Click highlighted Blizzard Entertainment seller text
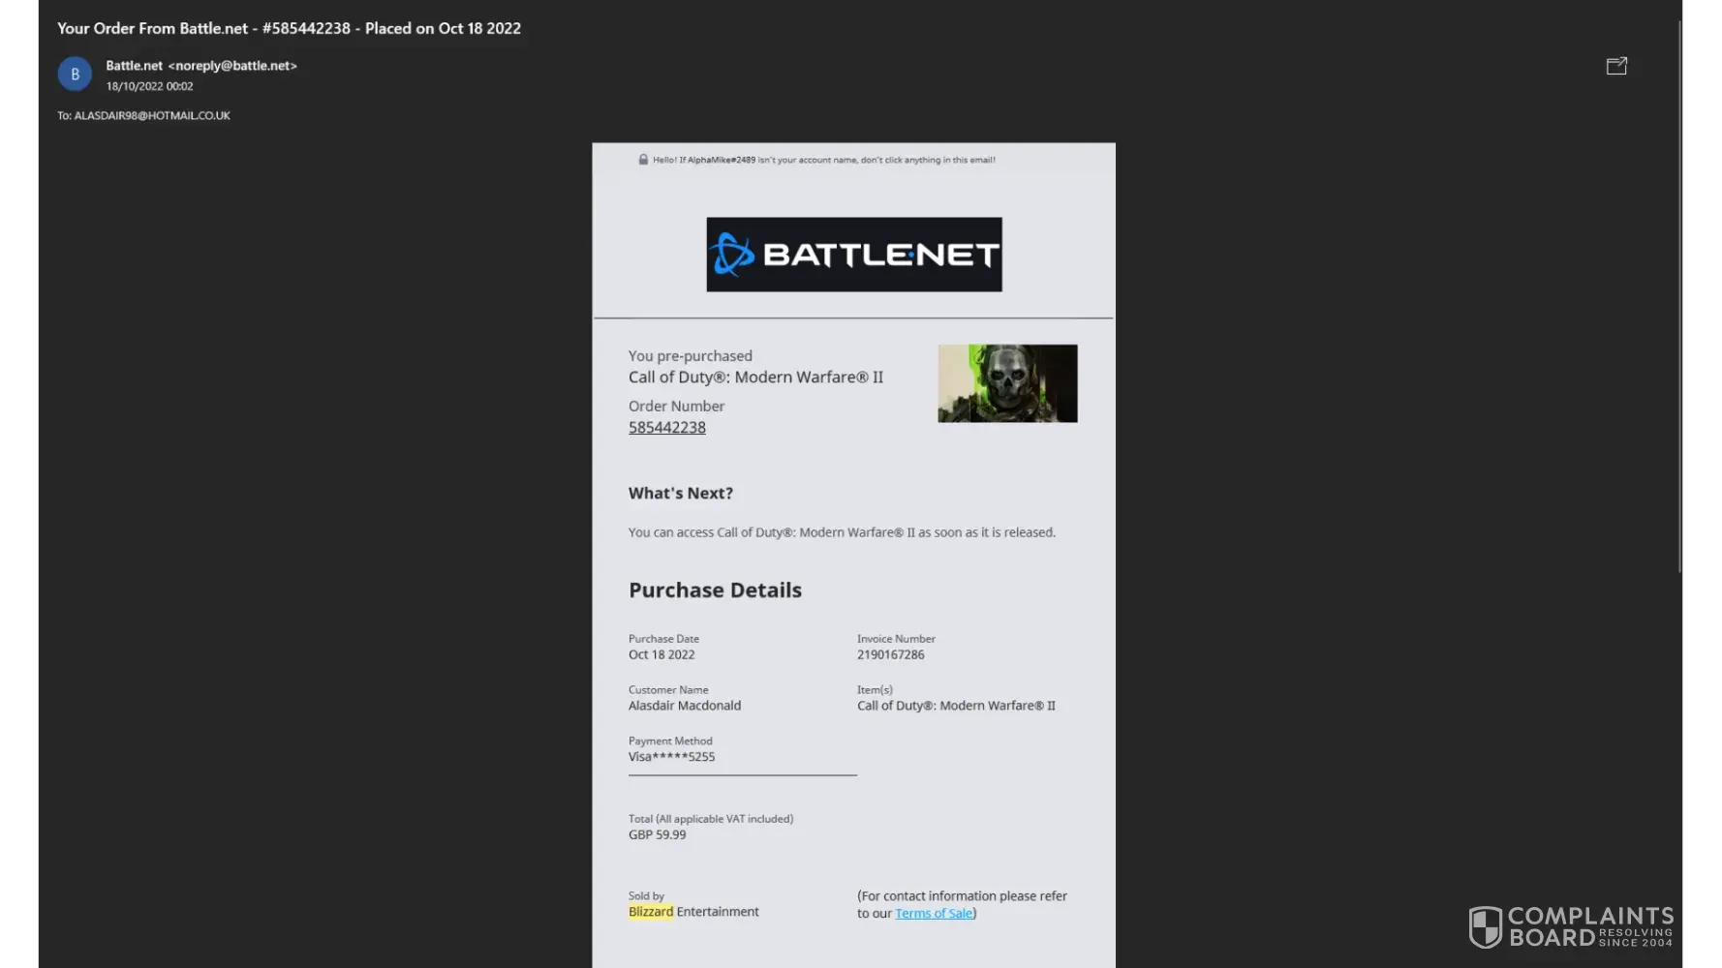 (693, 912)
